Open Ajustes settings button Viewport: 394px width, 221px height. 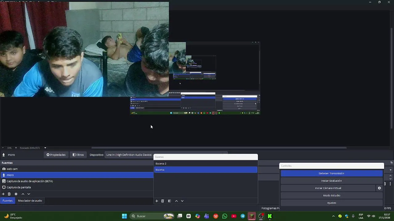[x=332, y=203]
